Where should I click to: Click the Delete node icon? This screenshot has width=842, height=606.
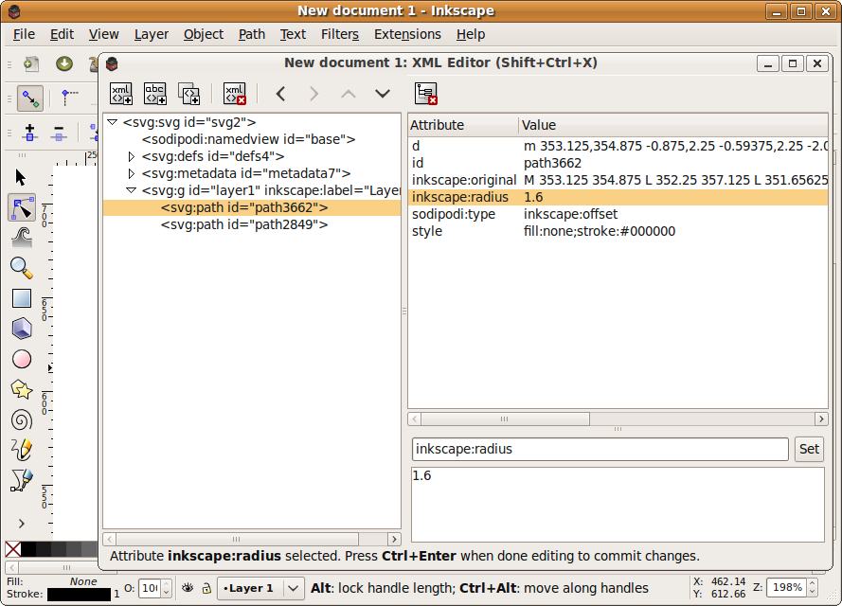[235, 94]
